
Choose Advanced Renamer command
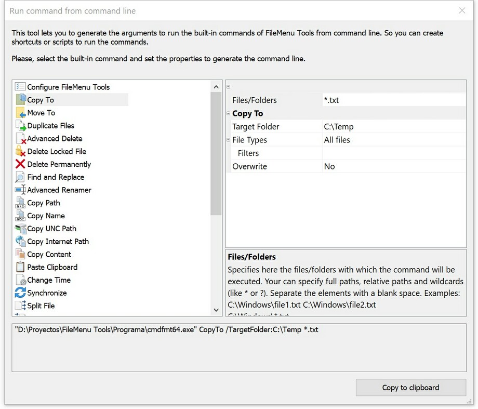(59, 190)
